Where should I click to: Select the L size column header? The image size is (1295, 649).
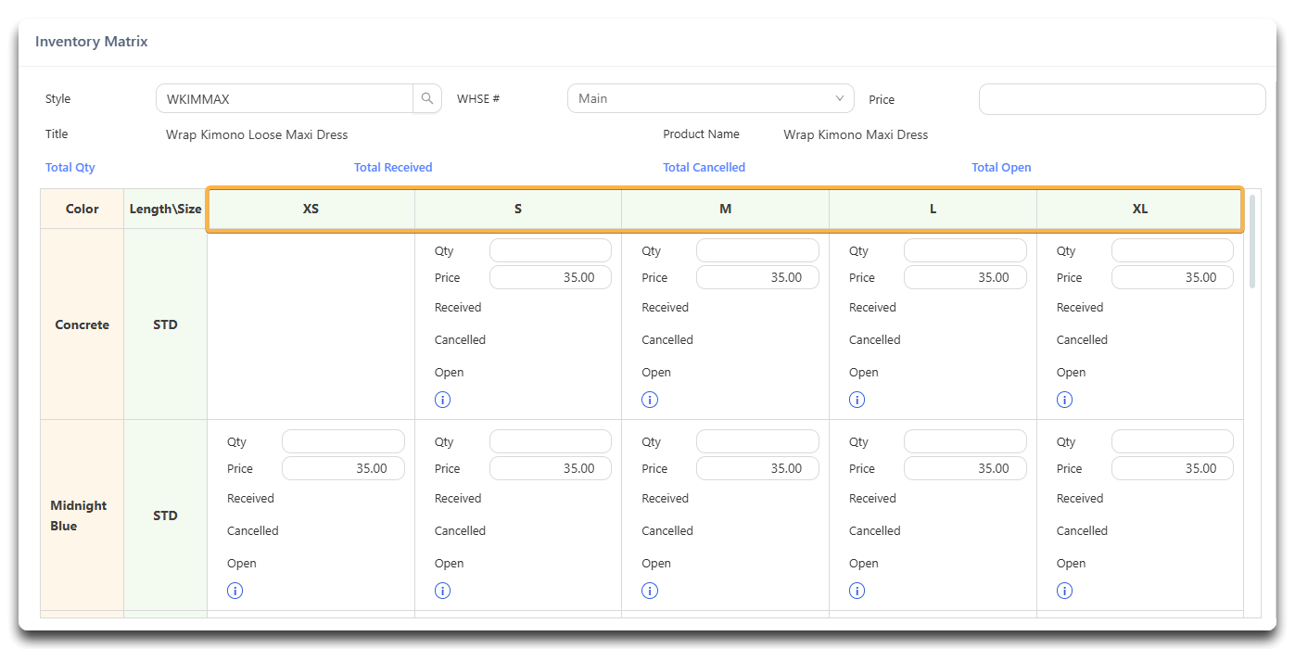click(x=933, y=209)
